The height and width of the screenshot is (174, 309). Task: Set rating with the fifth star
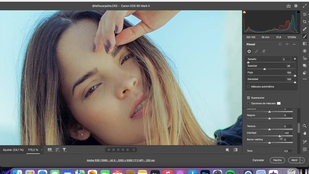pos(128,150)
